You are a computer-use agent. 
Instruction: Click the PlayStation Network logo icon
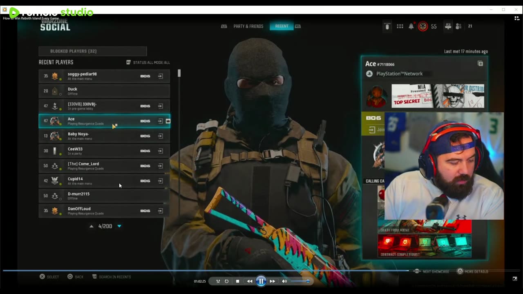369,73
